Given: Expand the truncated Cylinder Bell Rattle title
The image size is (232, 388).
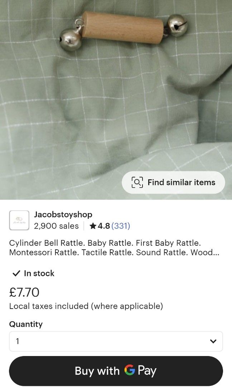Looking at the screenshot, I should pyautogui.click(x=114, y=248).
